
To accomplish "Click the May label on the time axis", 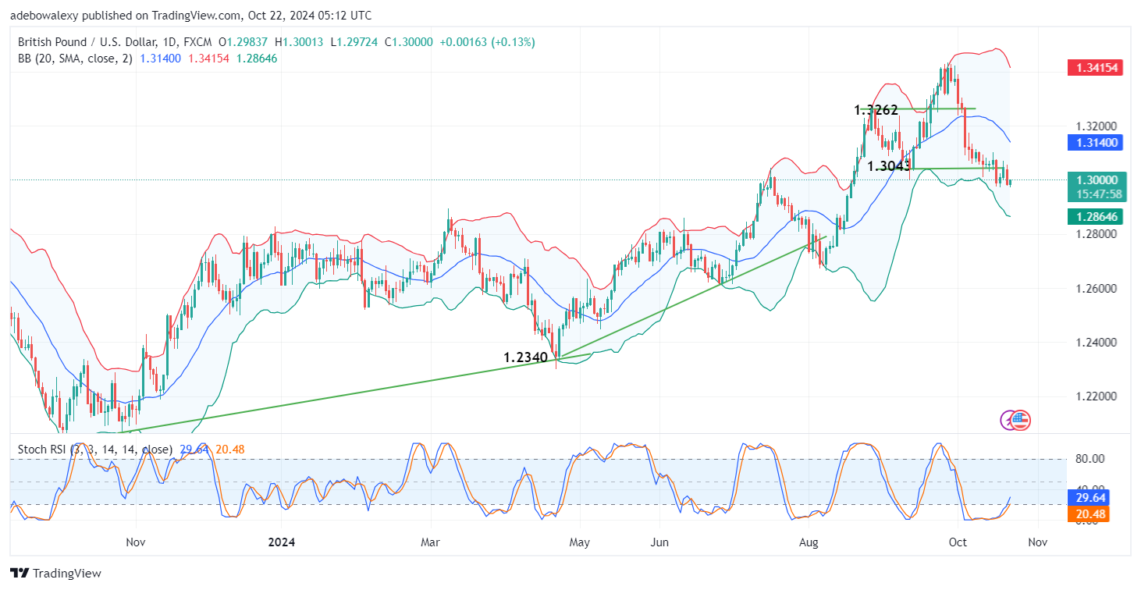I will click(x=578, y=541).
